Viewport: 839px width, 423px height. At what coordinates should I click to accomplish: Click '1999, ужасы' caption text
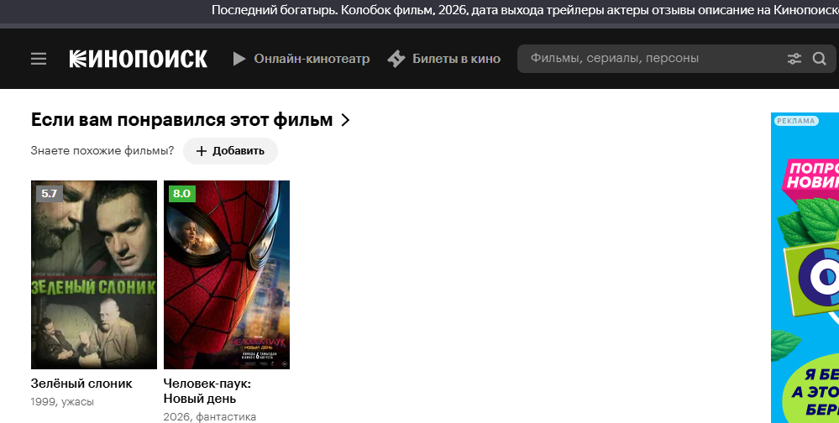[x=62, y=402]
